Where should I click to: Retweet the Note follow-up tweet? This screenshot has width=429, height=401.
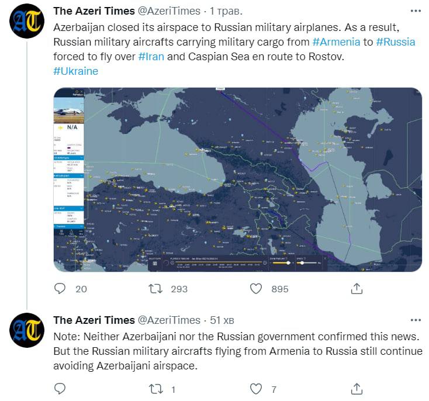point(155,389)
